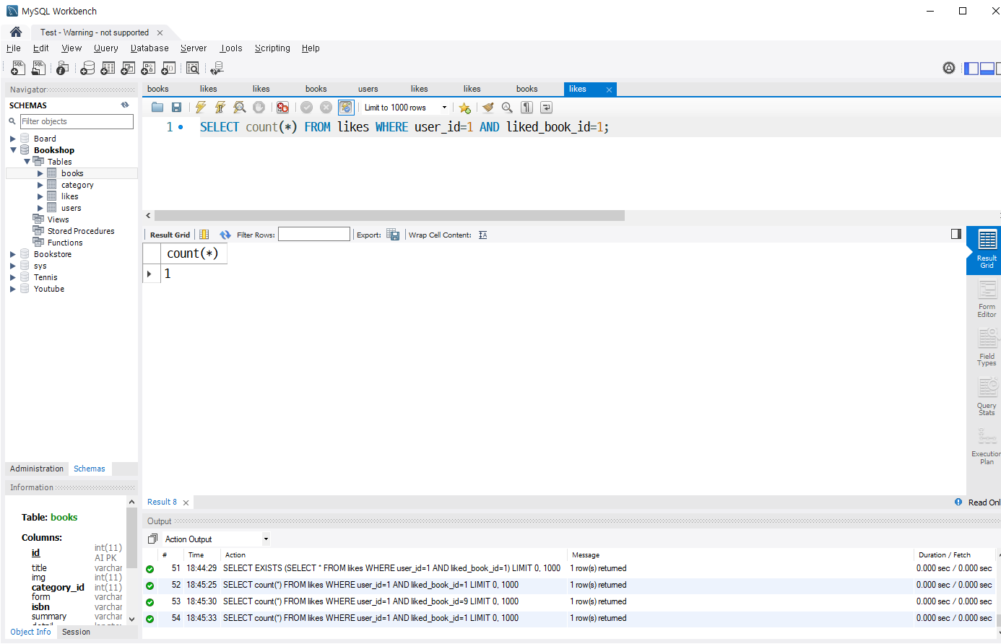The width and height of the screenshot is (1001, 644).
Task: Show Query Stats side button
Action: [987, 397]
